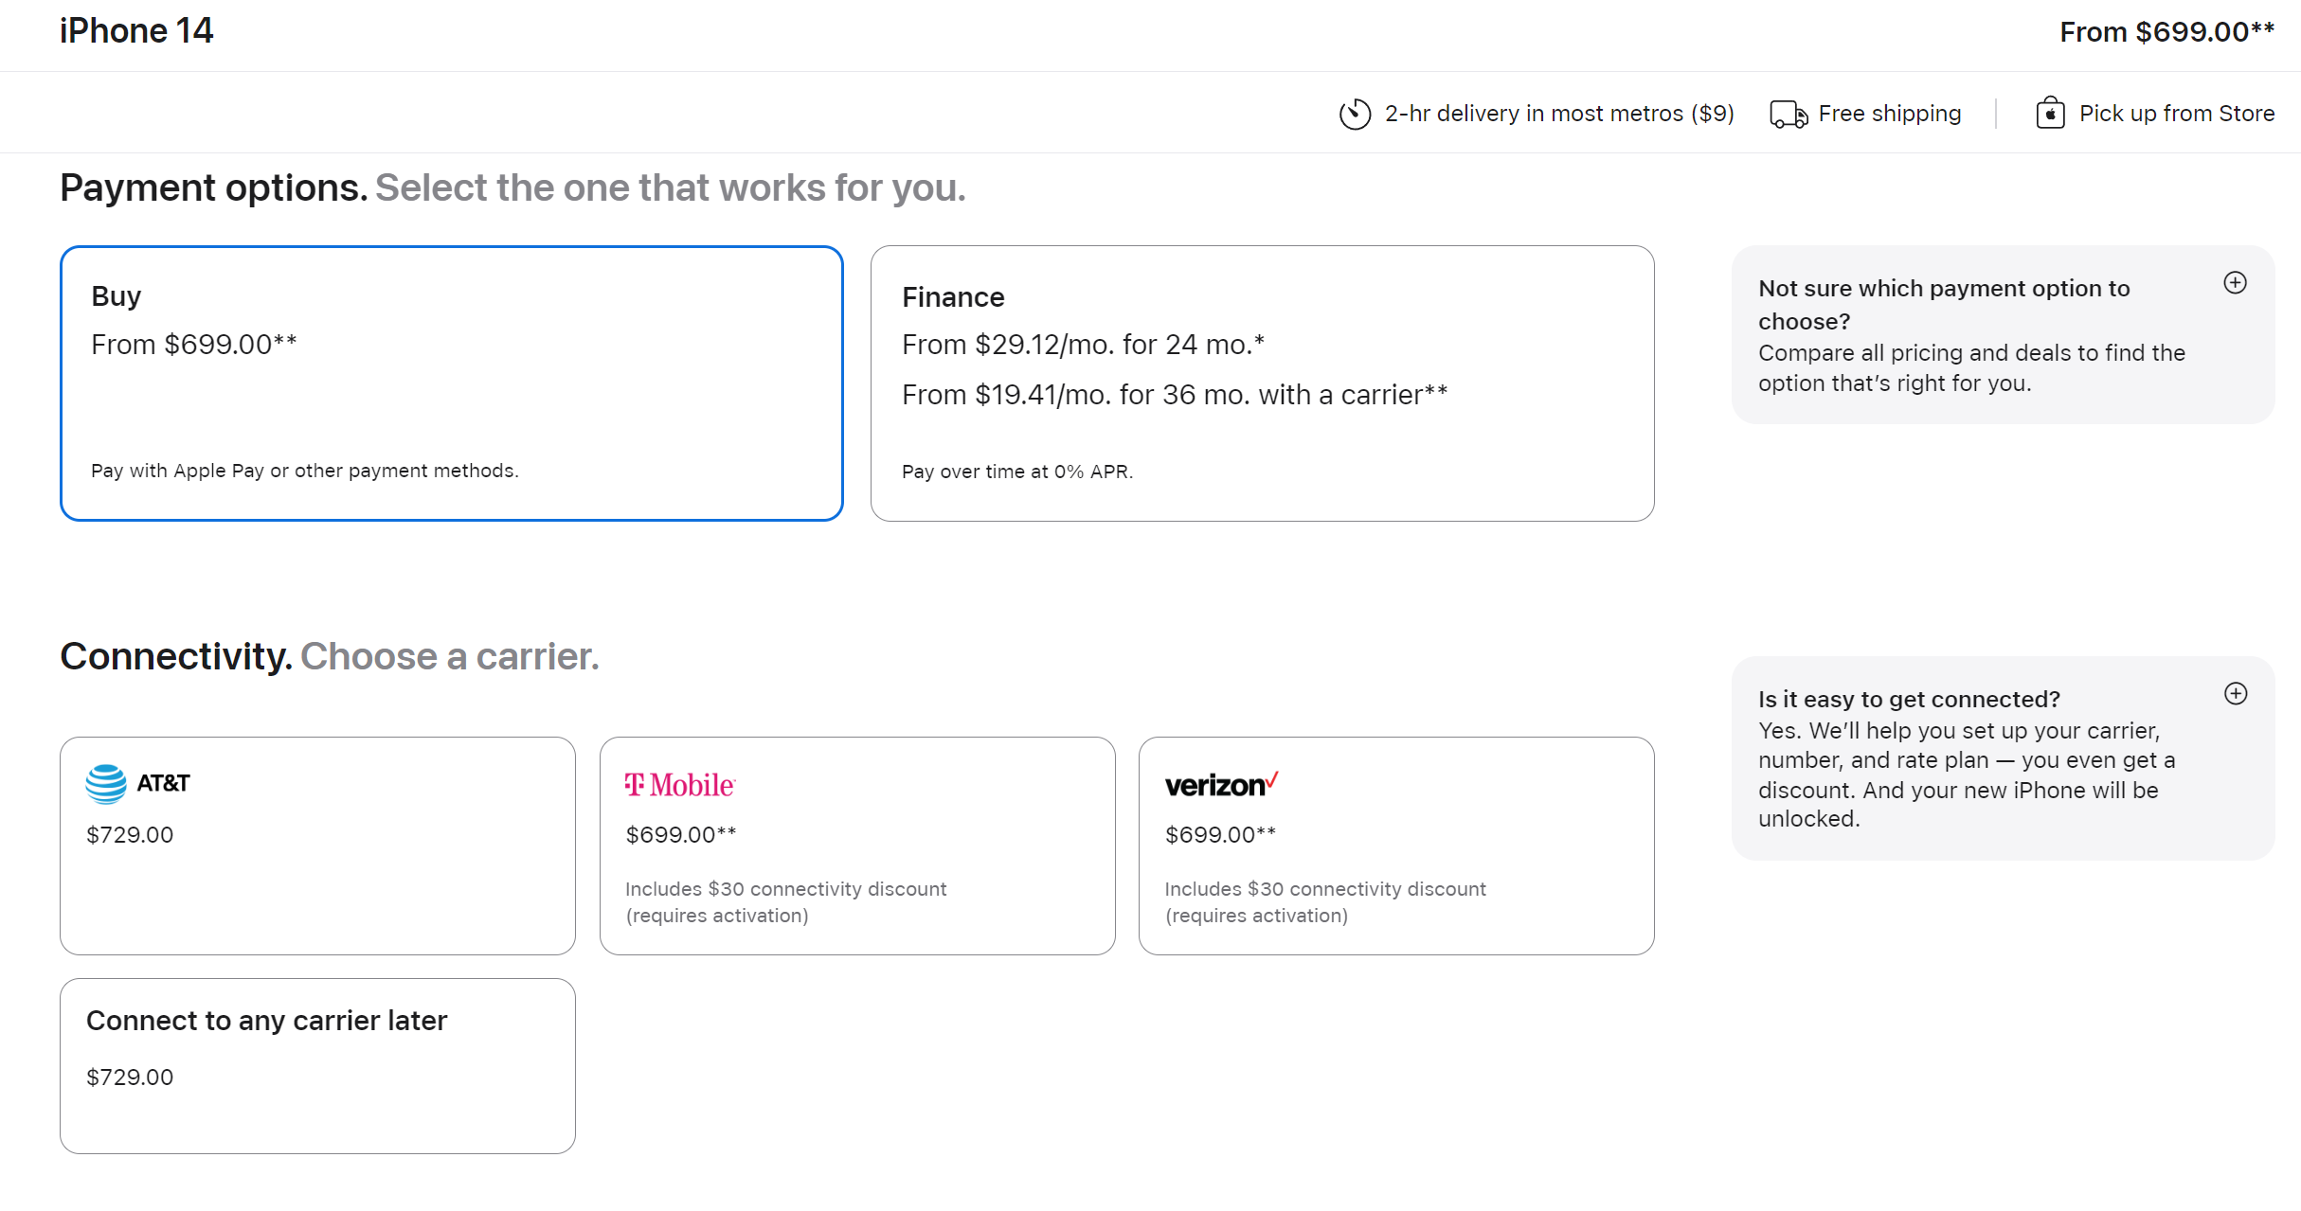Click 'Compare all pricing and deals' description
The height and width of the screenshot is (1211, 2301).
pyautogui.click(x=1971, y=368)
